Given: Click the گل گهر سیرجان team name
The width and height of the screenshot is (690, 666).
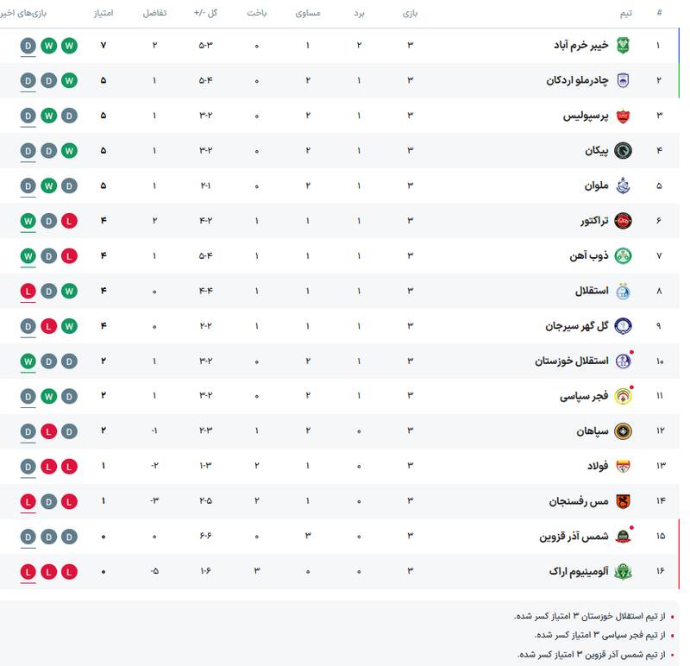Looking at the screenshot, I should pyautogui.click(x=577, y=326).
